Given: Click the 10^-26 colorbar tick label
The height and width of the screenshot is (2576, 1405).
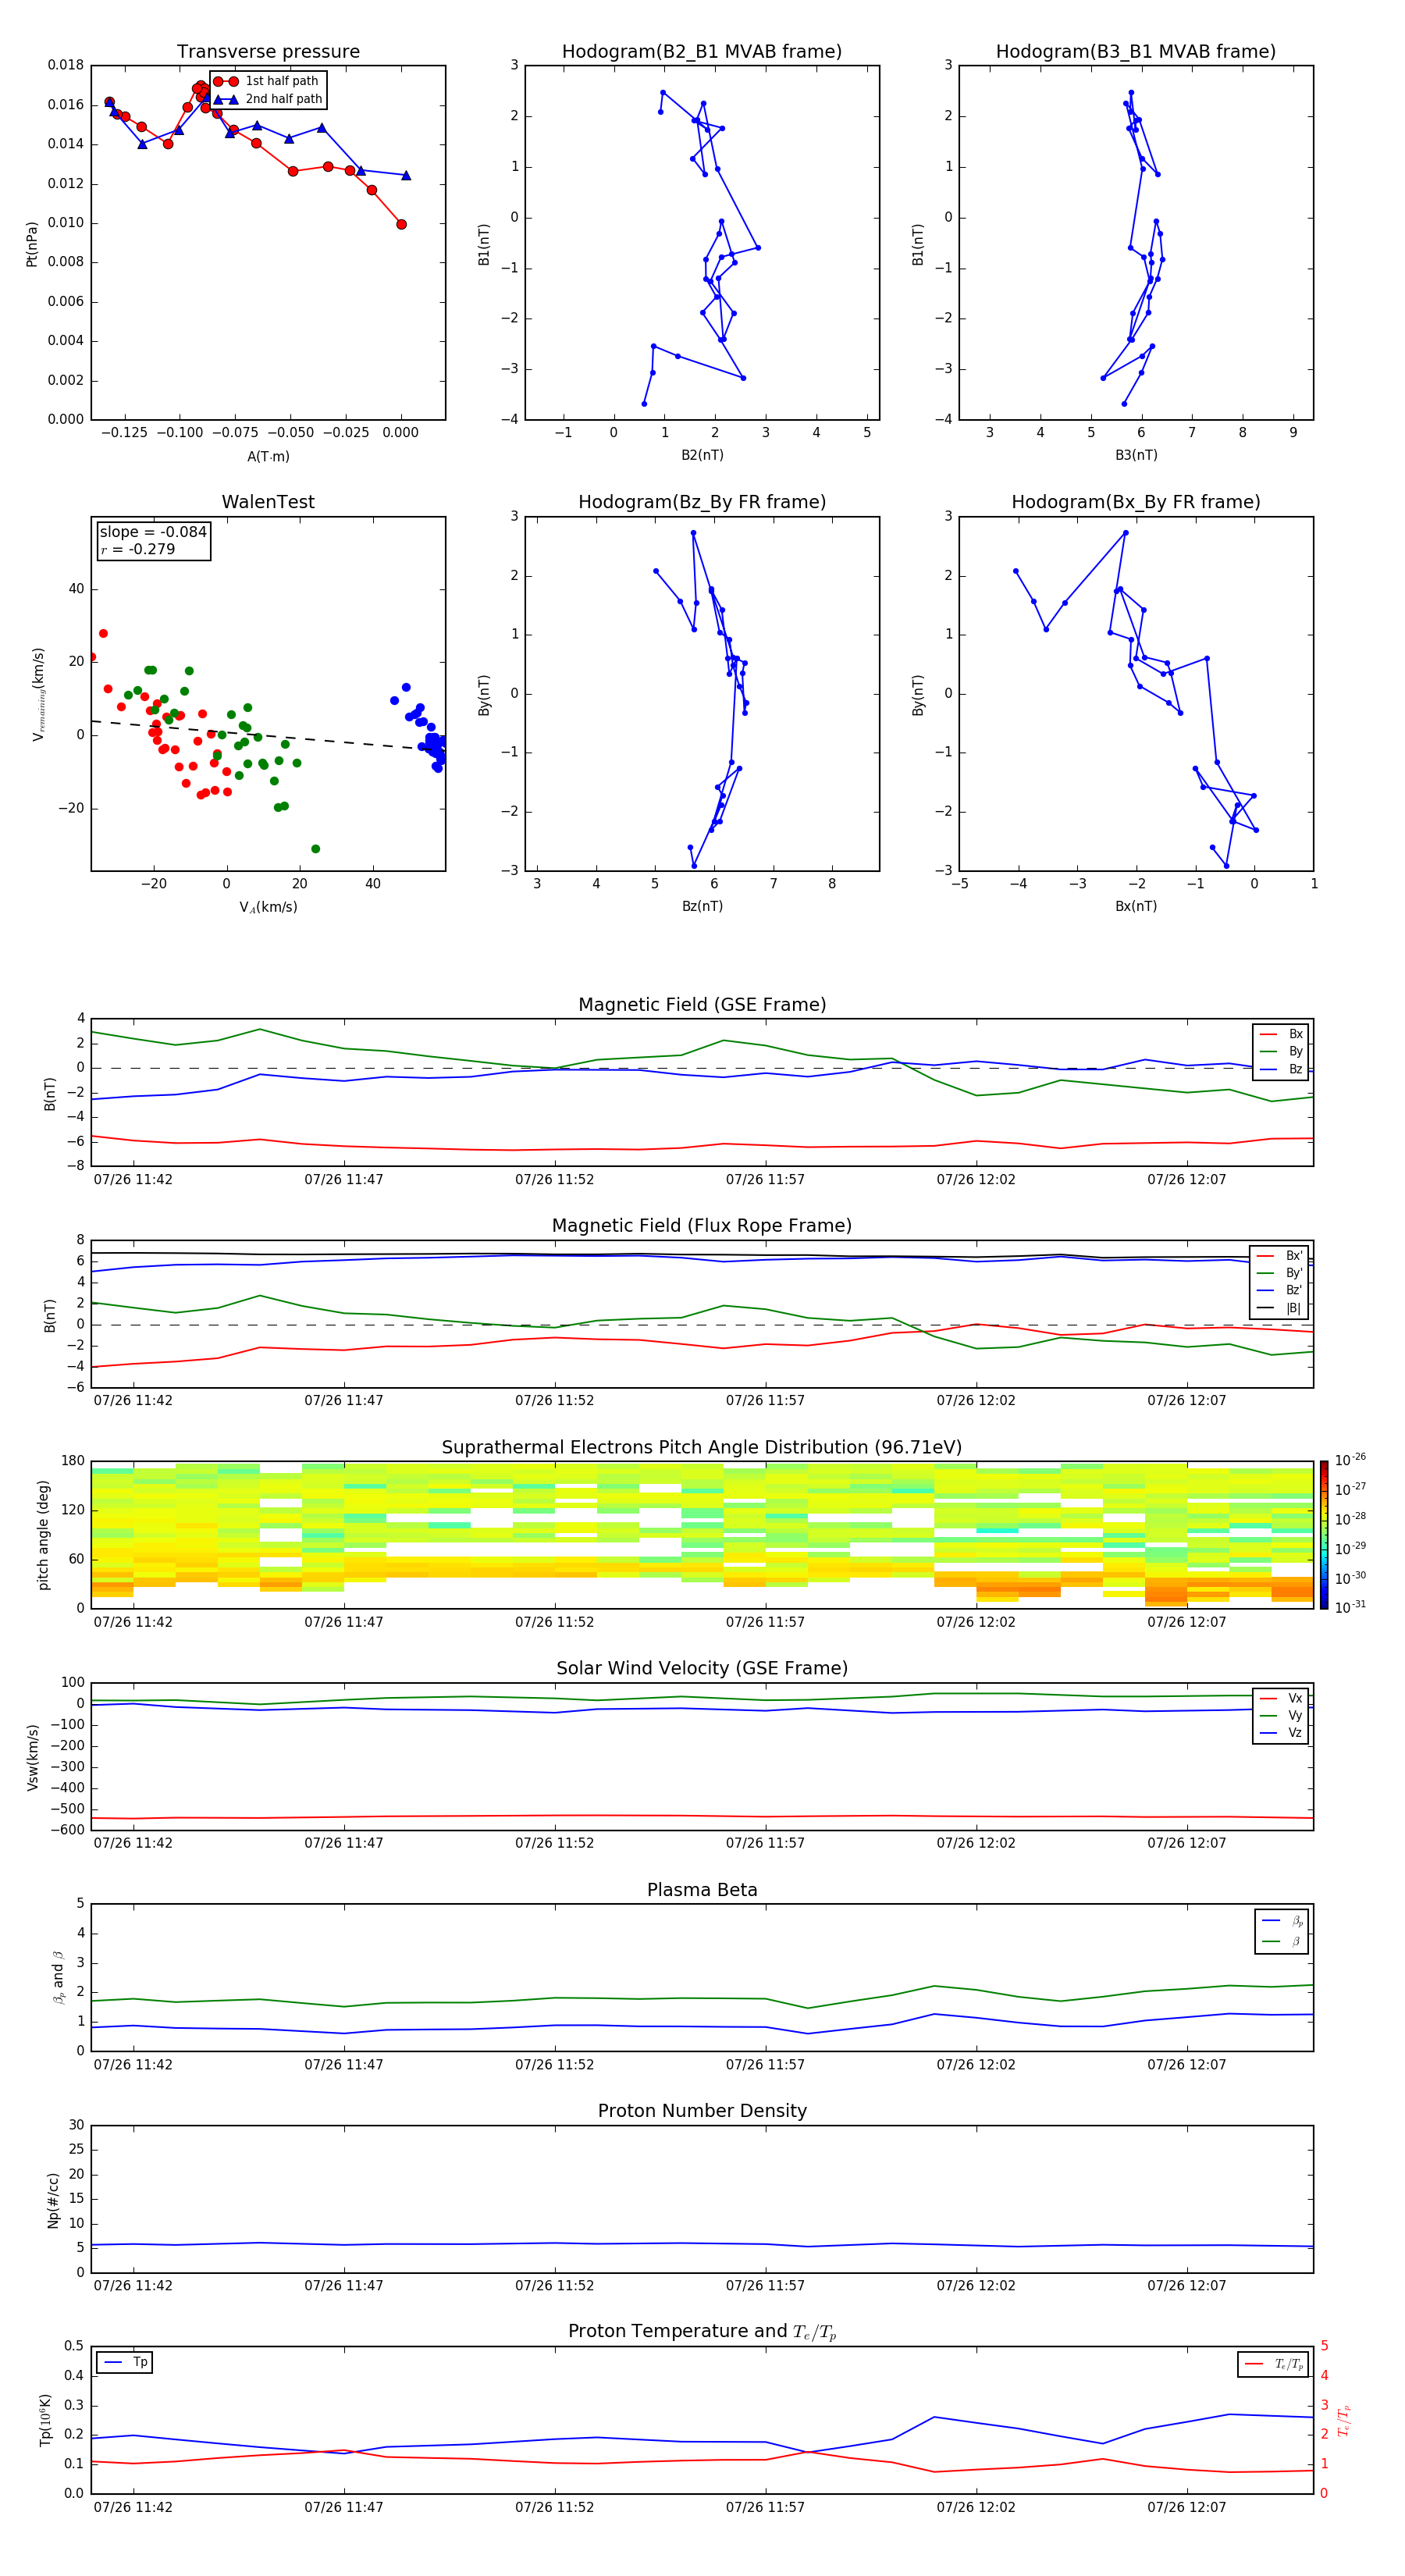Looking at the screenshot, I should tap(1350, 1460).
